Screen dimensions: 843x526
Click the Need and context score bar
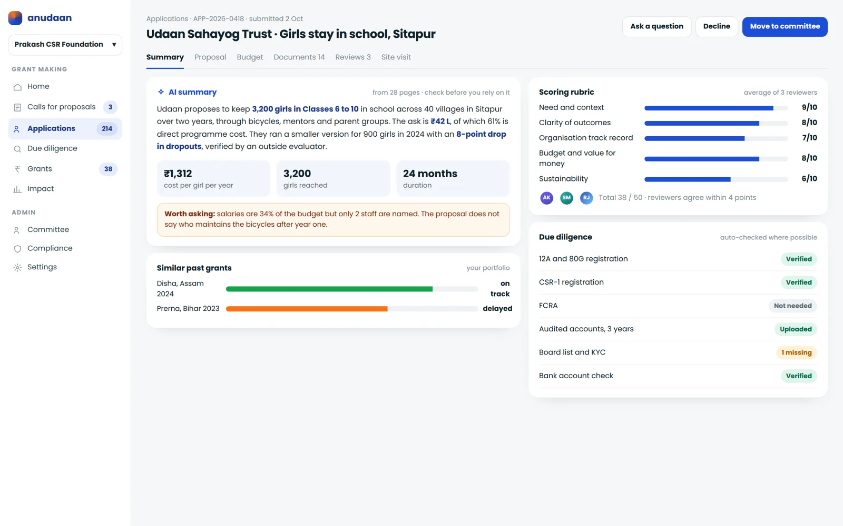716,108
